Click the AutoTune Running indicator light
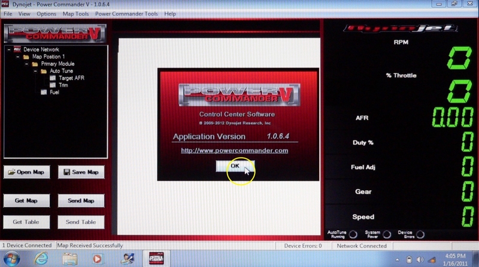Screen dimensions: 479x267 [x=353, y=235]
